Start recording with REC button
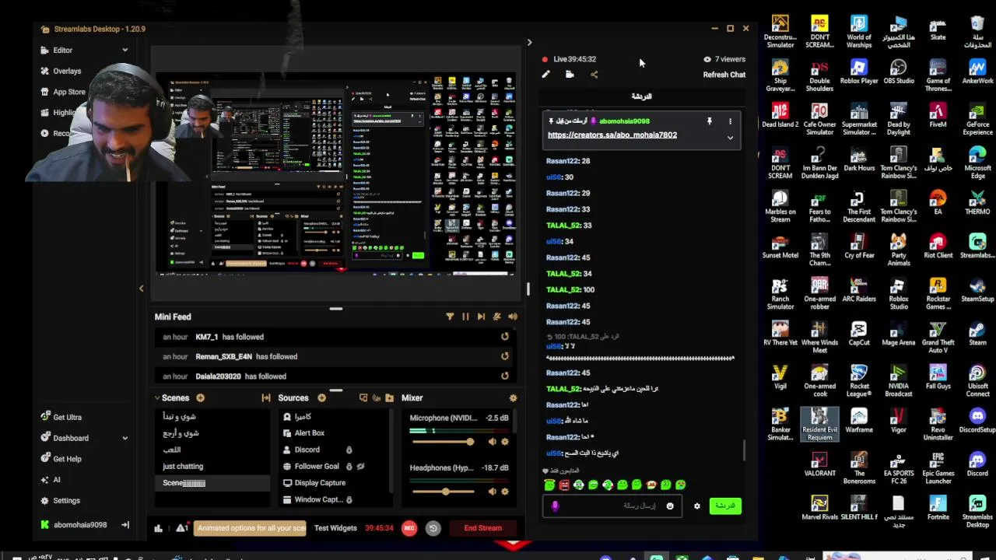996x560 pixels. tap(409, 528)
